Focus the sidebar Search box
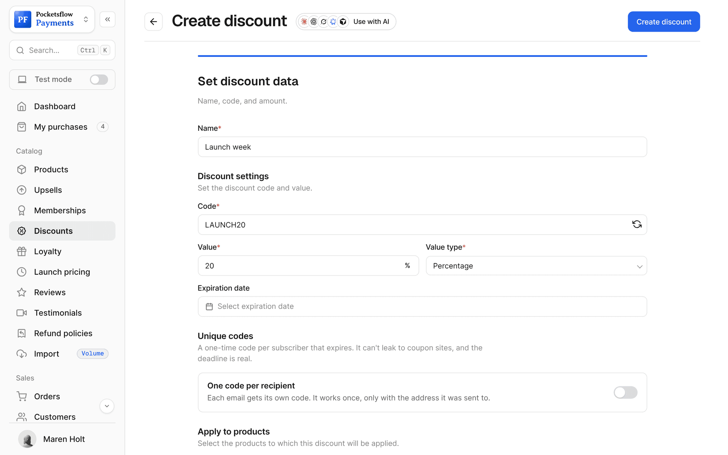 coord(62,50)
